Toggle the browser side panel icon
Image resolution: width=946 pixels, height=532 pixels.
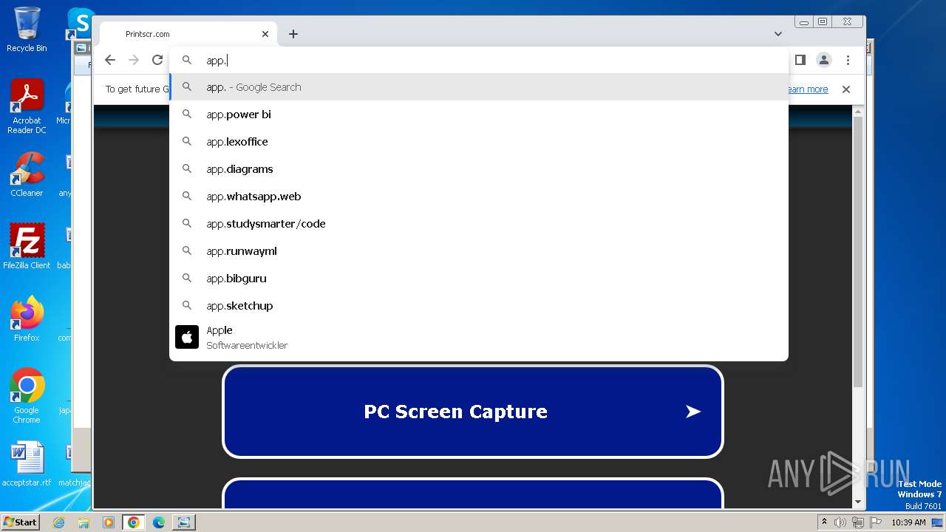800,61
